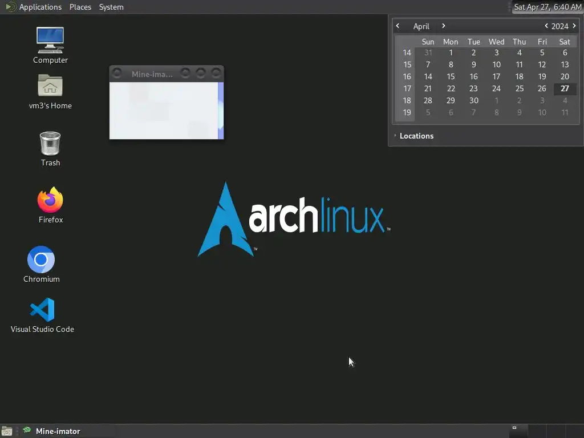Open the Places menu
The height and width of the screenshot is (438, 584).
[80, 7]
